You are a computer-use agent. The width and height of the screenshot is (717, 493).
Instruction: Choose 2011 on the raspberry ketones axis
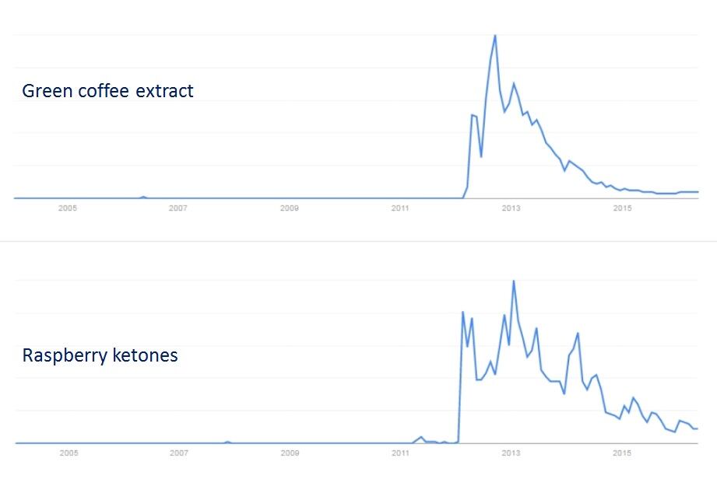pyautogui.click(x=400, y=453)
